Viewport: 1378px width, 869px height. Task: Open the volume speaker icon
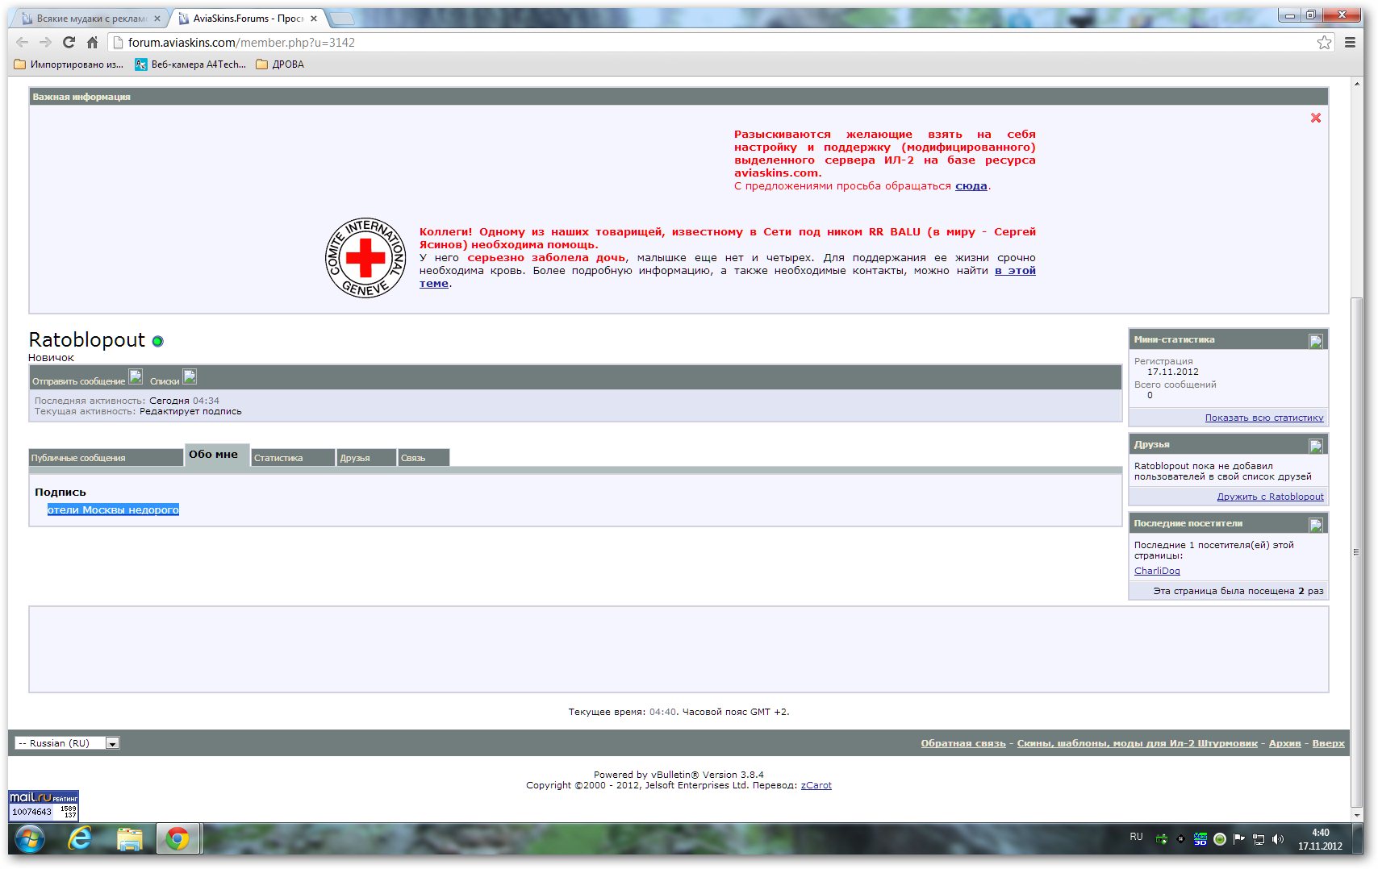[x=1278, y=839]
